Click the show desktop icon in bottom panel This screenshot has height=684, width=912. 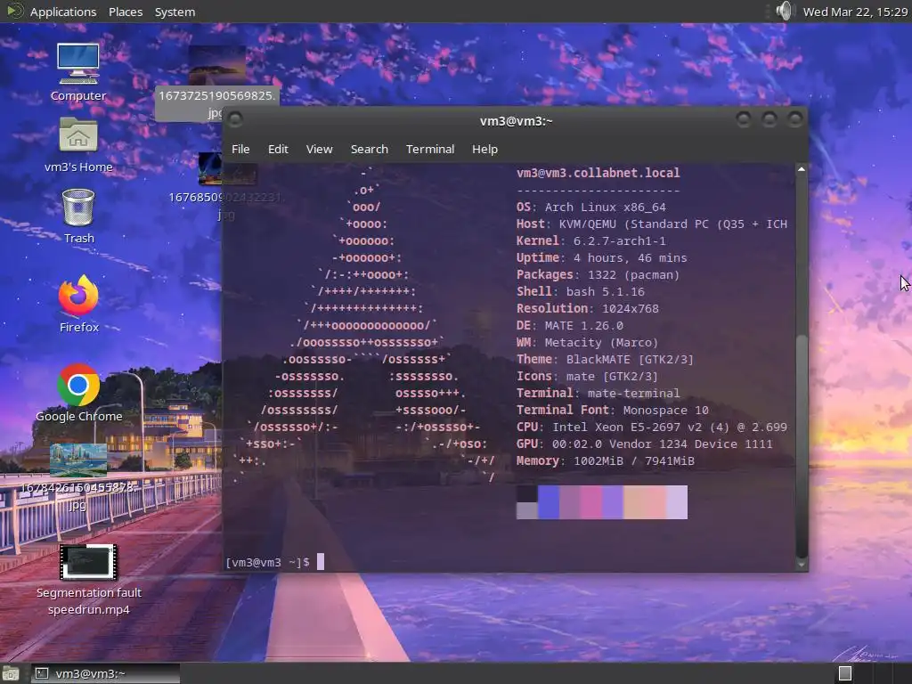pos(10,674)
